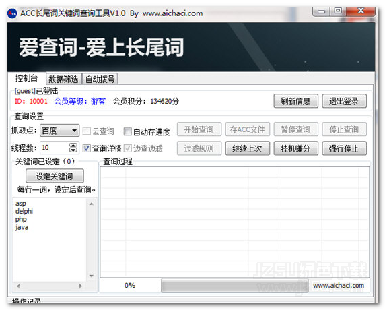This screenshot has width=385, height=310.
Task: Minimize the ACC window
Action: pyautogui.click(x=322, y=11)
